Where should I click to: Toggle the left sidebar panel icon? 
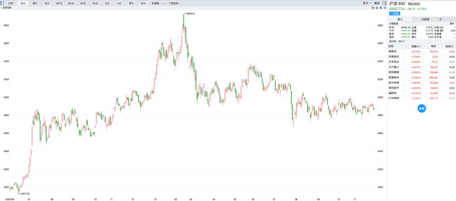[2, 3]
